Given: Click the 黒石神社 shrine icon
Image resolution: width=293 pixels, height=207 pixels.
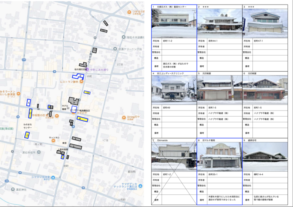Looking at the screenshot, I should (x=13, y=189).
